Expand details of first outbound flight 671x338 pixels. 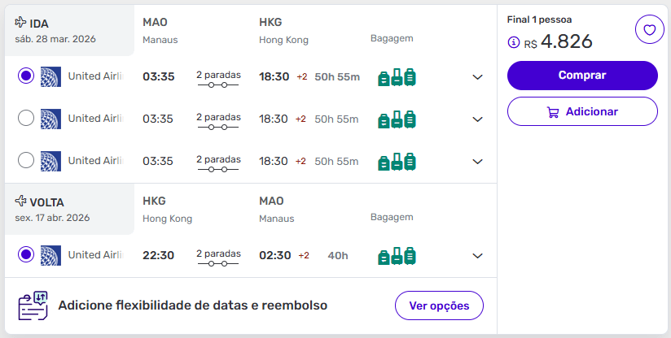coord(477,77)
